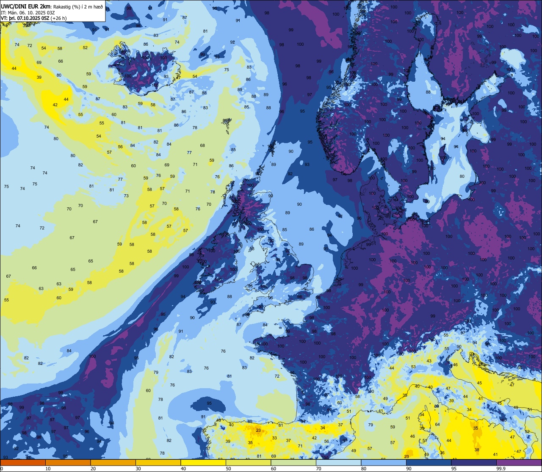
Task: Click the 95–99.9 navy legend segment
Action: (474, 462)
